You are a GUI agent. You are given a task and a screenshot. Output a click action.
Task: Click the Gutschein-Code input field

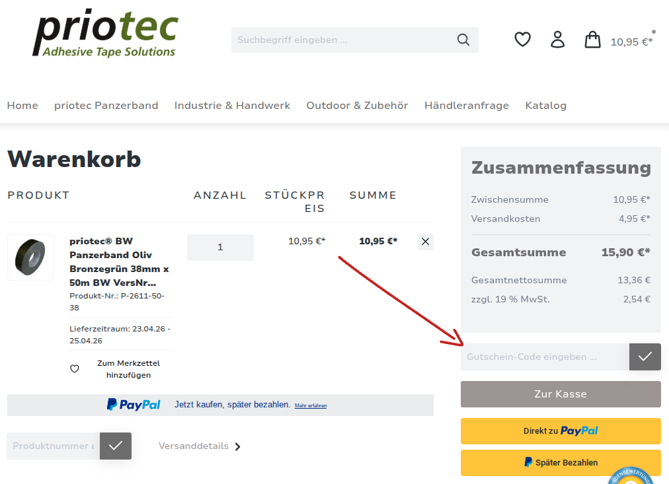tap(545, 357)
